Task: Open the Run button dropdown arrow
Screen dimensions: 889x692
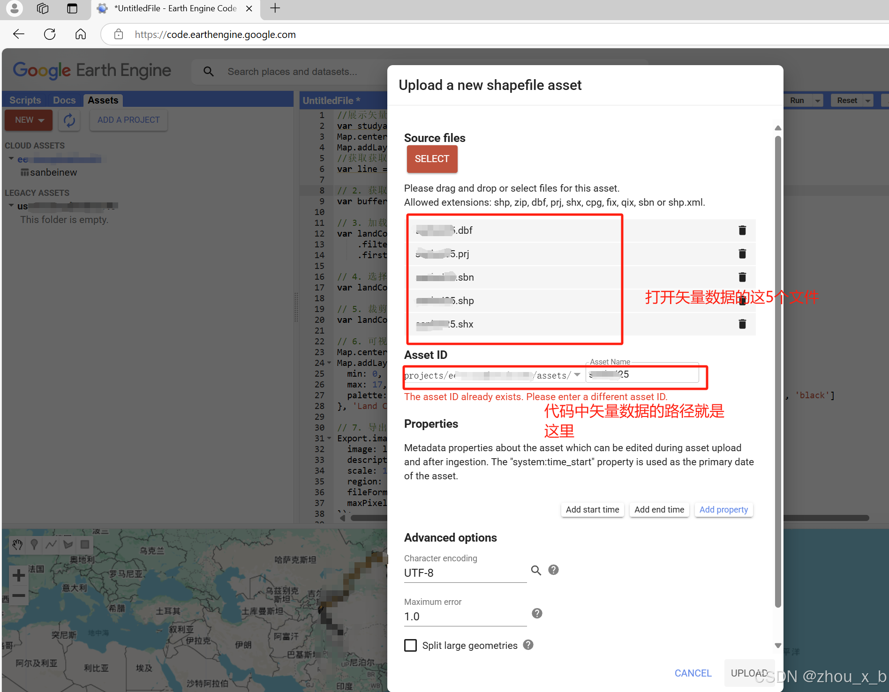Action: click(x=818, y=101)
